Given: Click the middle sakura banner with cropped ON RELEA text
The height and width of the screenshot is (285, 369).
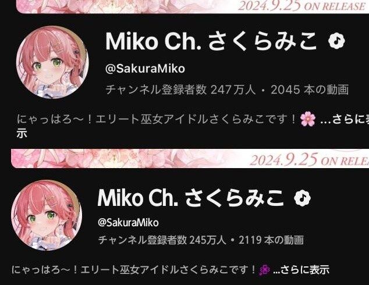Looking at the screenshot, I should pyautogui.click(x=190, y=158).
